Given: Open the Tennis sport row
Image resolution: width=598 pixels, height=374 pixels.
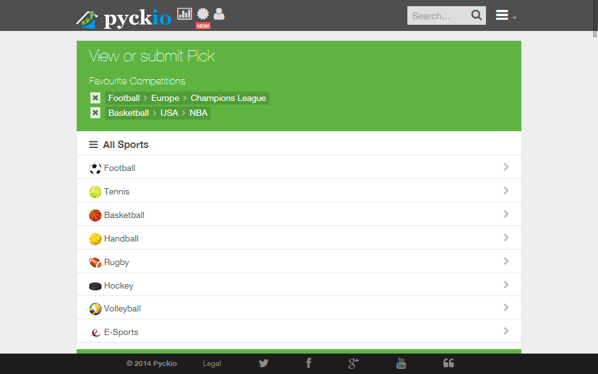Looking at the screenshot, I should 298,191.
